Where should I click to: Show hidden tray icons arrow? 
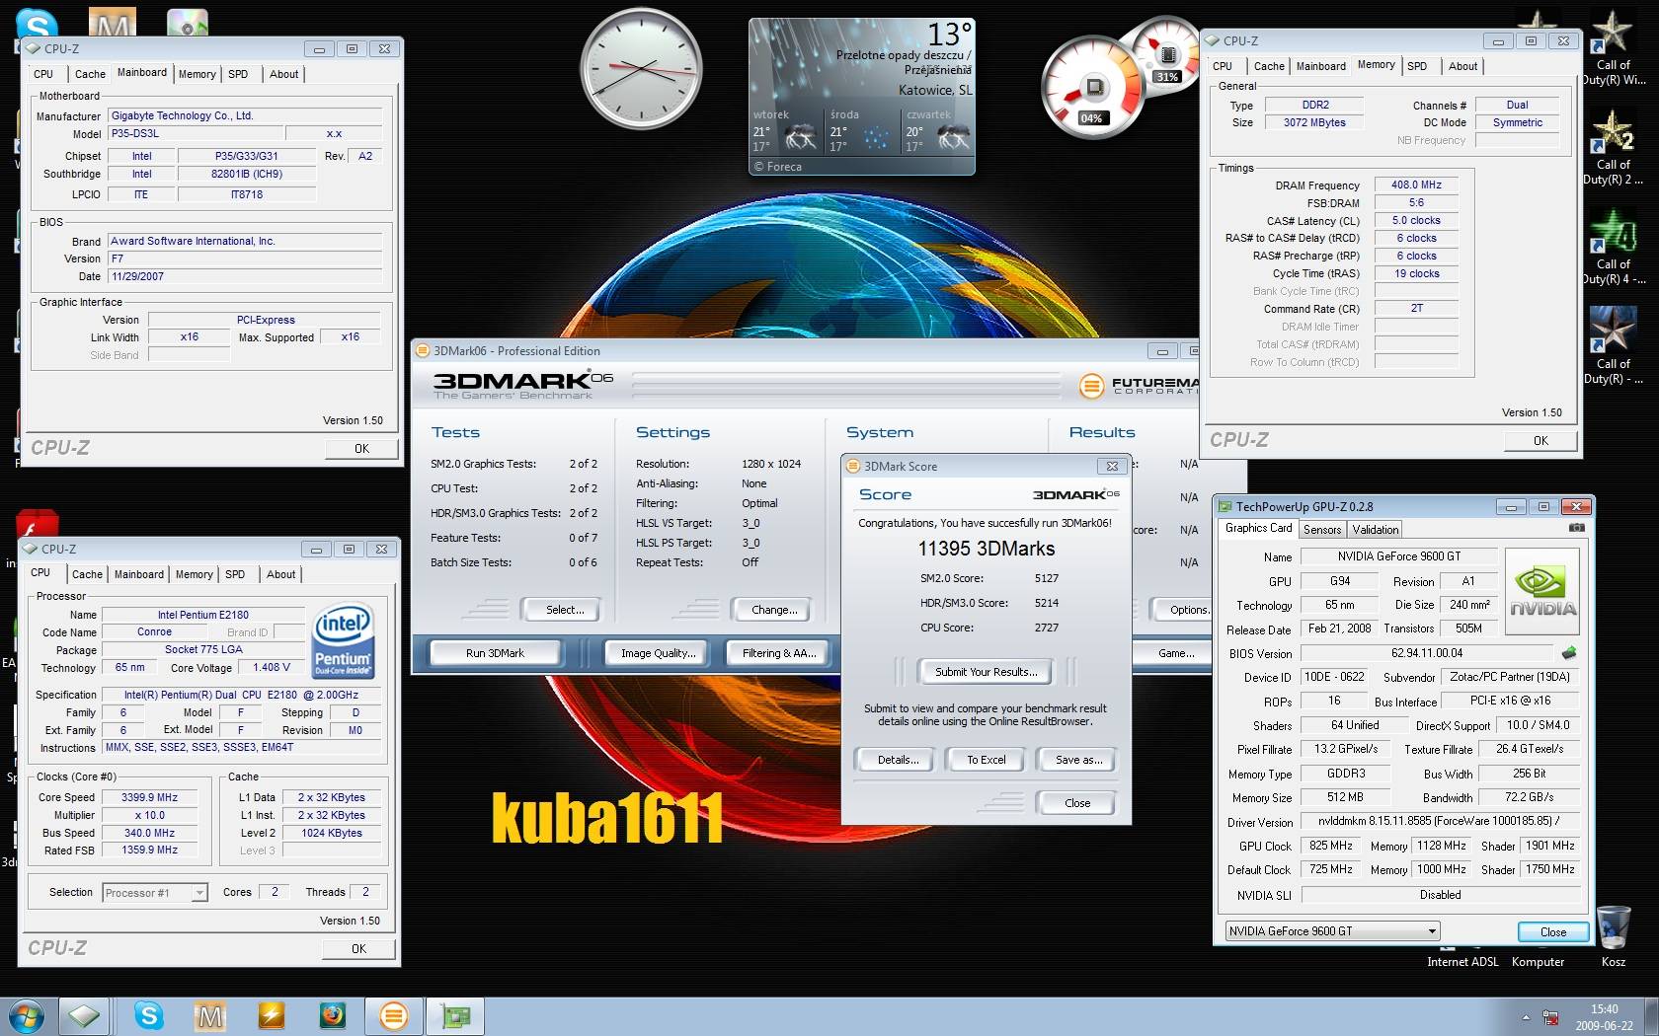click(x=1526, y=1017)
